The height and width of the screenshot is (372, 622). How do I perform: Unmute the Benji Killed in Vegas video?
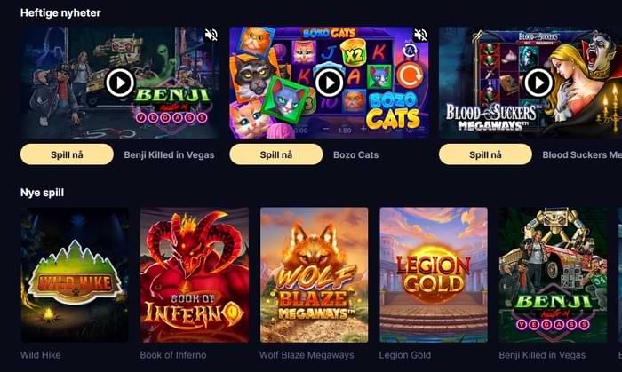tap(211, 36)
